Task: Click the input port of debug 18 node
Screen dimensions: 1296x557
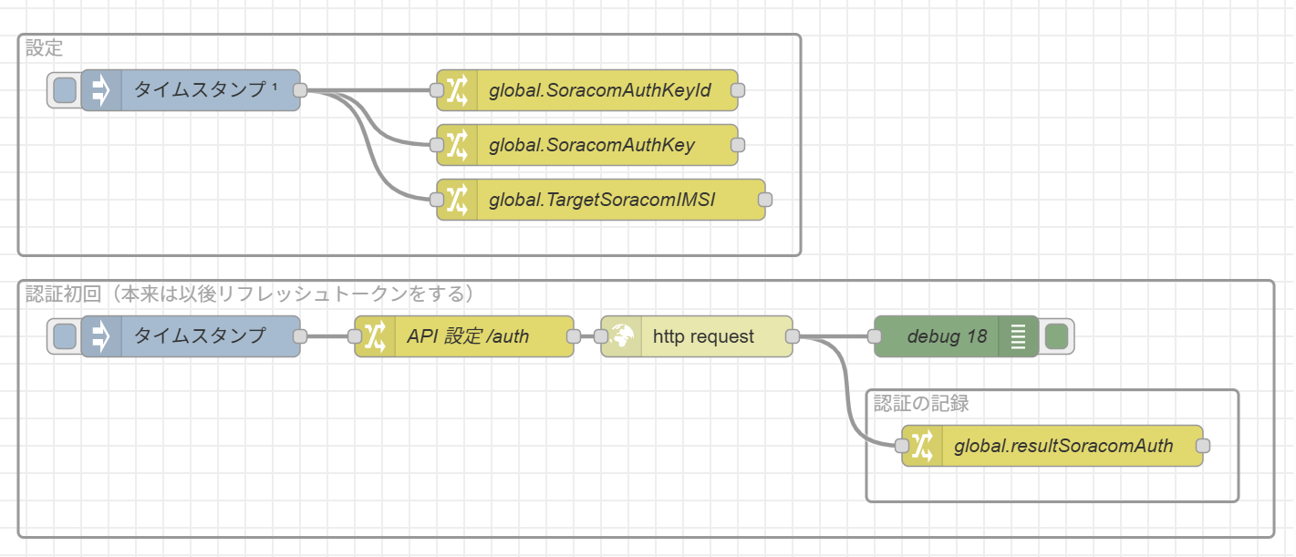Action: point(875,336)
